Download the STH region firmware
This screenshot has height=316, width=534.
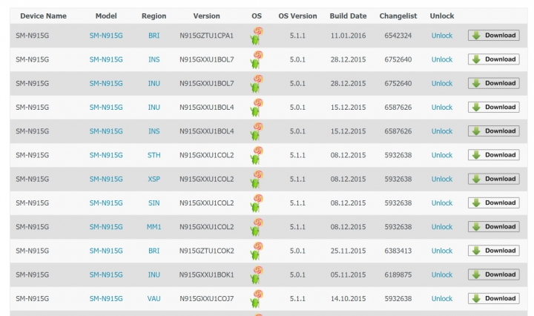pos(493,155)
